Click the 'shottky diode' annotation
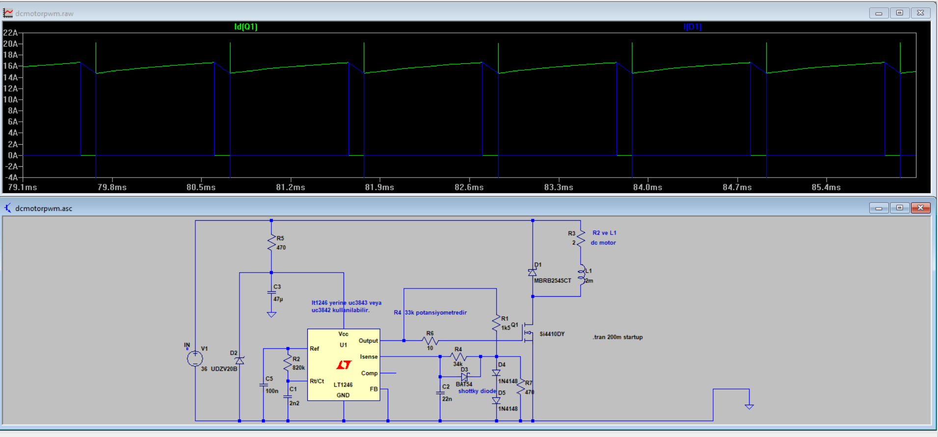The image size is (938, 437). pos(477,391)
